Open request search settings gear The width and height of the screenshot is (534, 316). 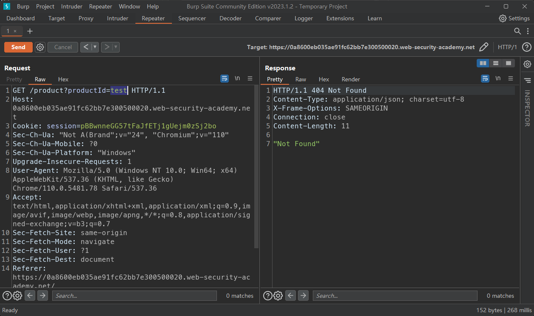[x=17, y=296]
